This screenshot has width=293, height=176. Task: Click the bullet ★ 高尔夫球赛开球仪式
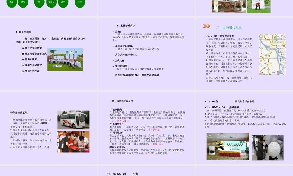[x=34, y=54]
